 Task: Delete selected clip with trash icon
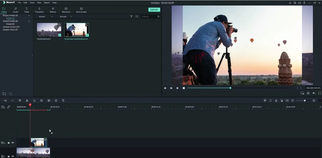pos(20,100)
